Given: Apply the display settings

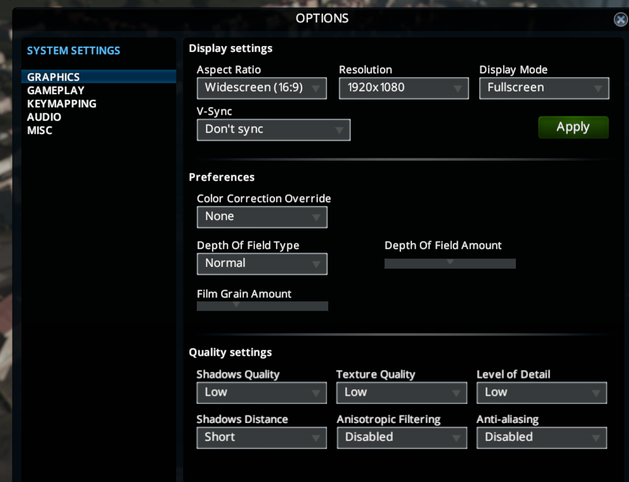Looking at the screenshot, I should tap(573, 127).
